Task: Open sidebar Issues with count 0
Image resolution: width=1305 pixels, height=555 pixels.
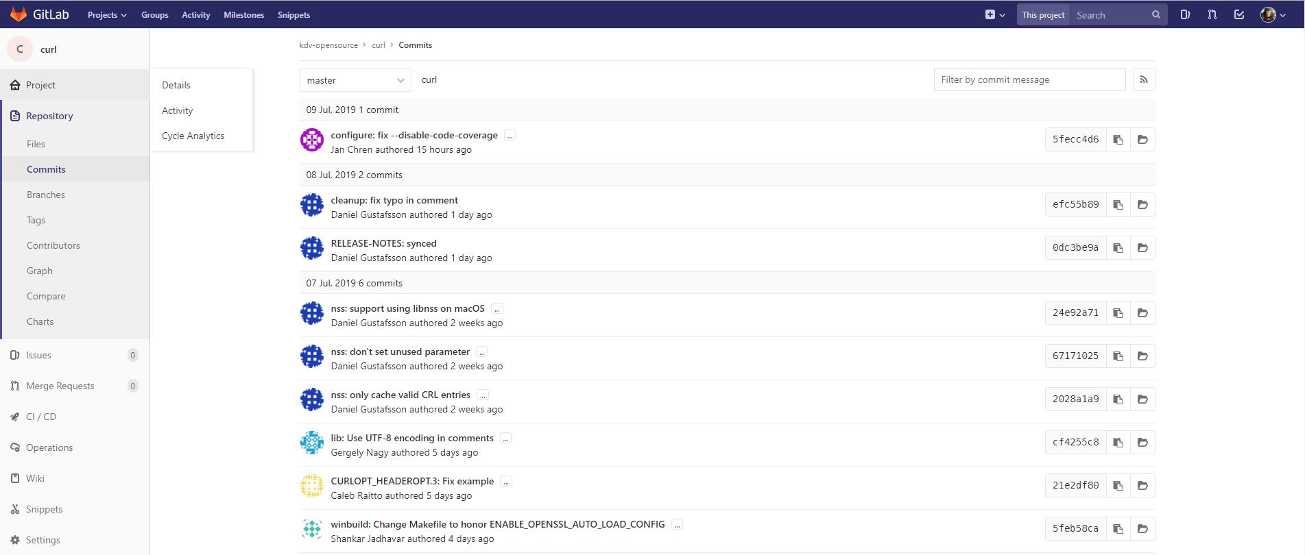Action: click(75, 355)
